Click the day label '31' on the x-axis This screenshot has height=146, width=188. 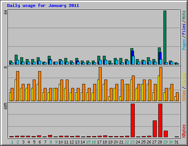click(176, 142)
